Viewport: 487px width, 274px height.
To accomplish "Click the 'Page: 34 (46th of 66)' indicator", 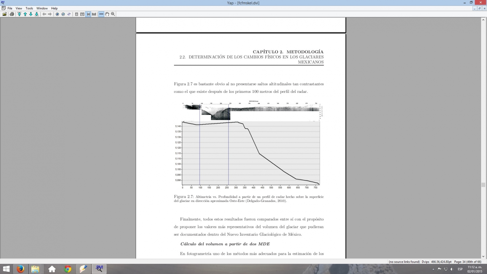I will pos(468,262).
